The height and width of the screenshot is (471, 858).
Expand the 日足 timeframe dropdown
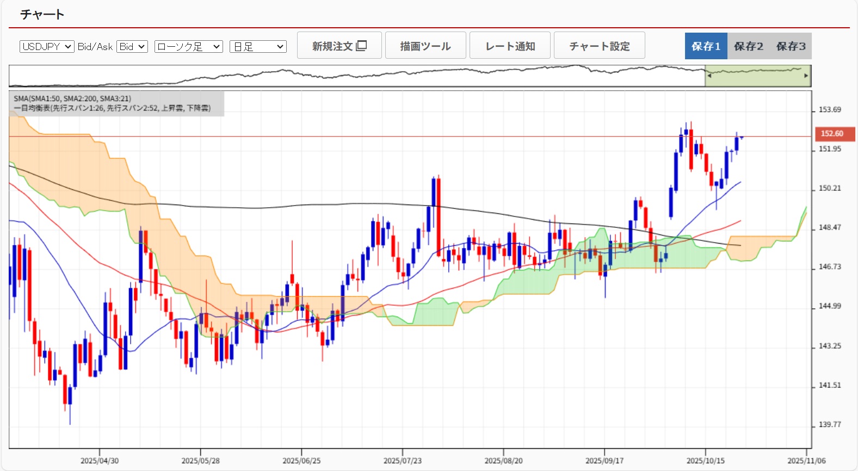258,47
